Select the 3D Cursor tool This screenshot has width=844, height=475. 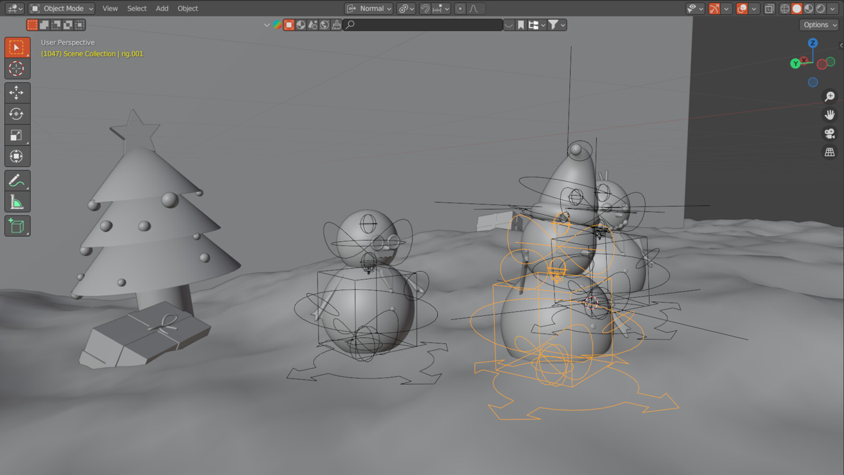17,68
